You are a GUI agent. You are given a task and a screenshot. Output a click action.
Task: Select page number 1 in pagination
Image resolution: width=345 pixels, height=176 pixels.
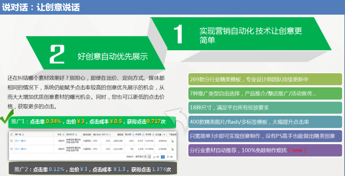pos(163,157)
